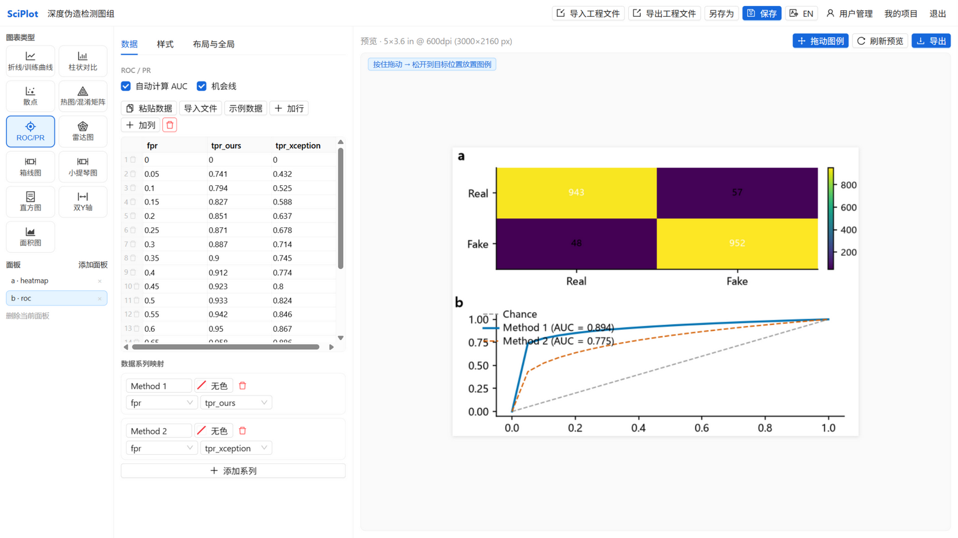Choose the scatter chart type

[31, 96]
